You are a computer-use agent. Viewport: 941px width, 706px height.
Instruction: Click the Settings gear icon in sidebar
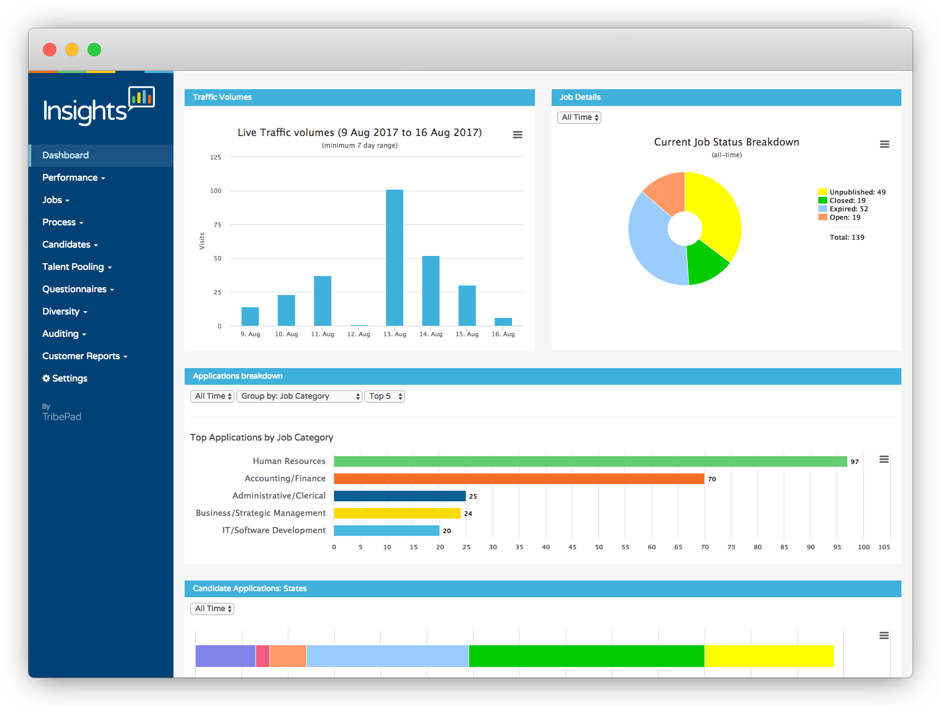(x=46, y=378)
